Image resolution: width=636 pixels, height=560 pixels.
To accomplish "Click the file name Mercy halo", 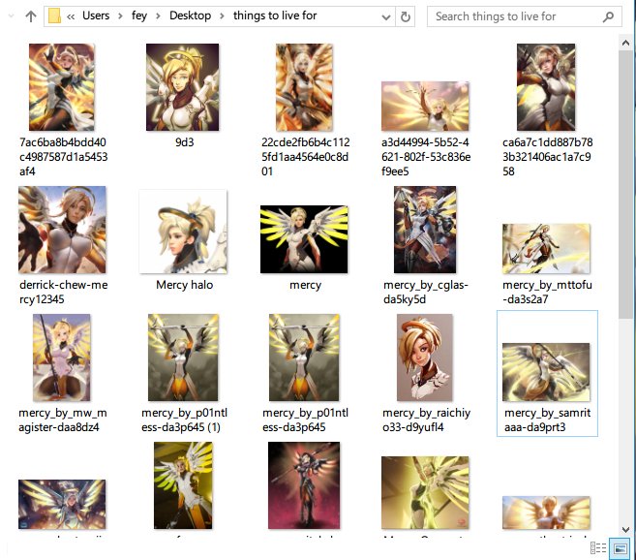I will pos(185,285).
